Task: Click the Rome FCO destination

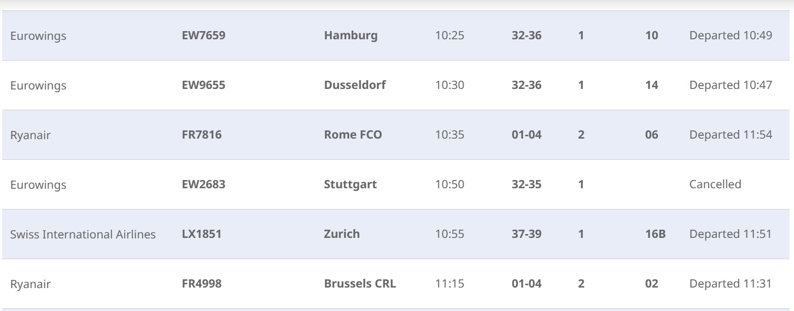Action: (353, 135)
